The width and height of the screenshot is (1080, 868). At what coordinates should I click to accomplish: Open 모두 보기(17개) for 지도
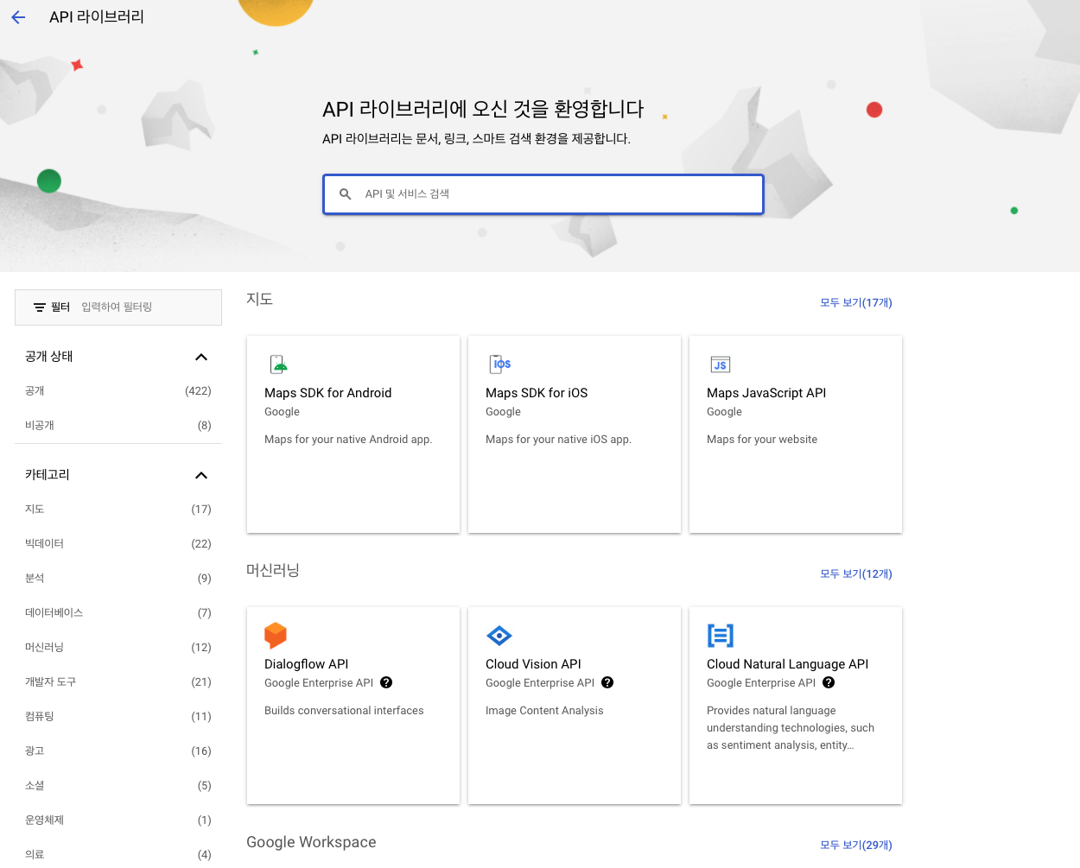(856, 303)
